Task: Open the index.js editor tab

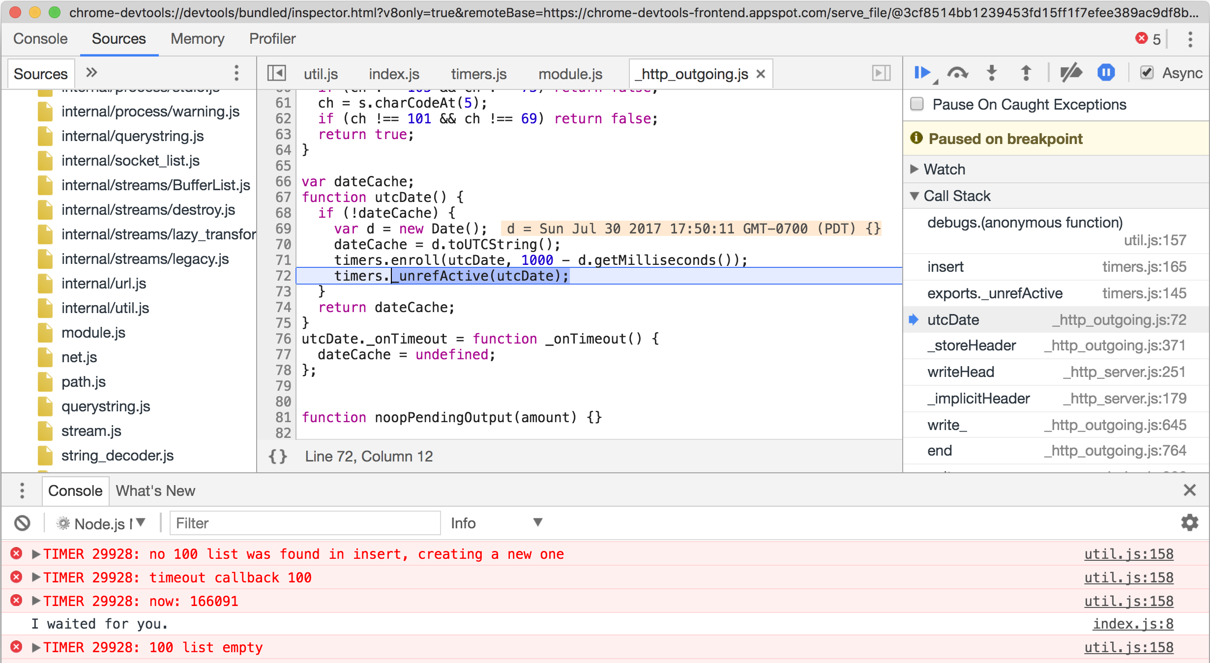Action: (x=394, y=74)
